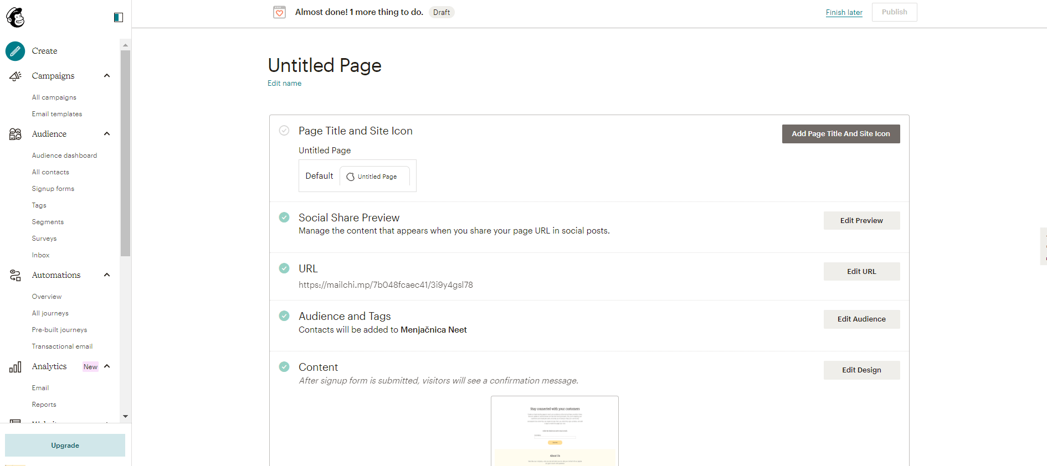Click the Edit Audience button
1047x466 pixels.
coord(861,319)
